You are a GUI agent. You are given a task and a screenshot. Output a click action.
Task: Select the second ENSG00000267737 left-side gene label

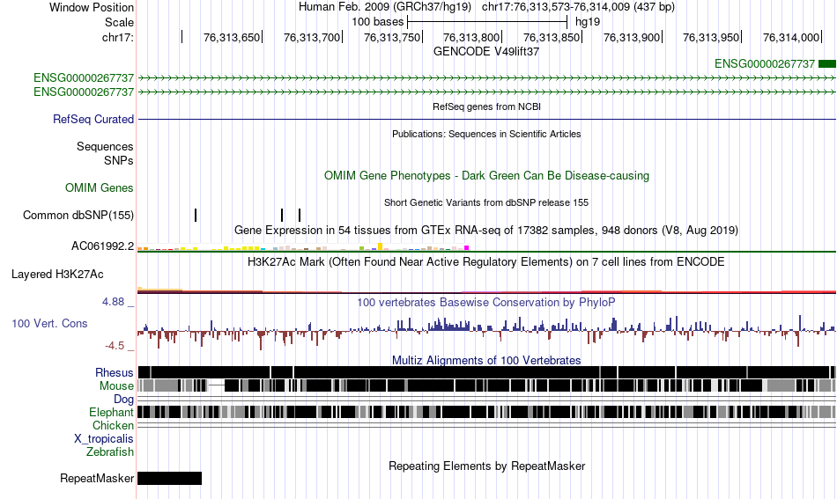point(84,92)
